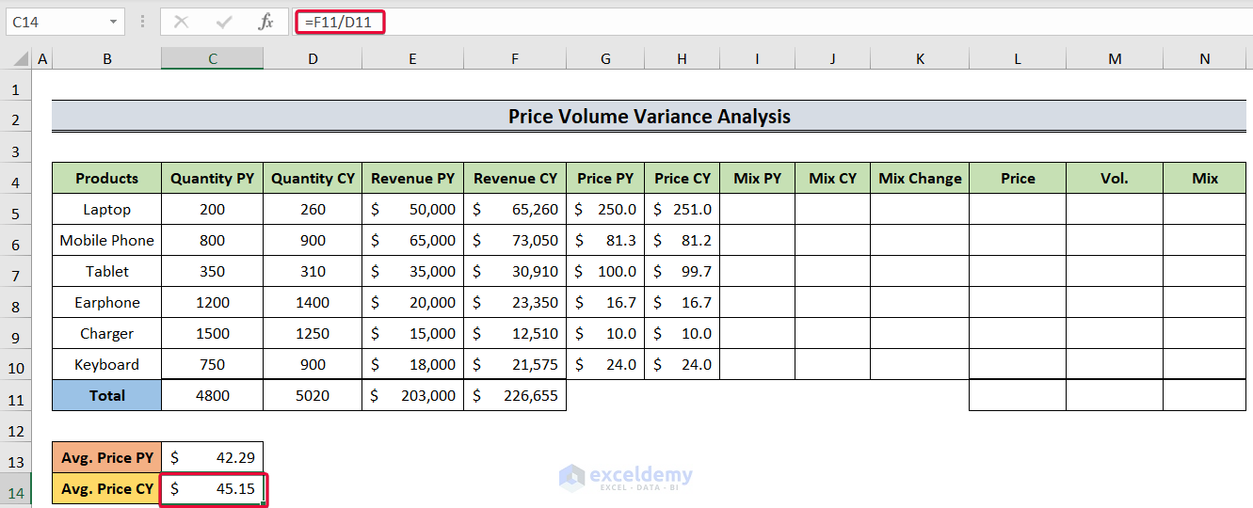The width and height of the screenshot is (1253, 508).
Task: Click the blue Total cell
Action: pyautogui.click(x=106, y=396)
